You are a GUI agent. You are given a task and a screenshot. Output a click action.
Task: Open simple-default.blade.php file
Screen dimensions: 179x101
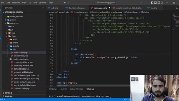[x=24, y=82]
